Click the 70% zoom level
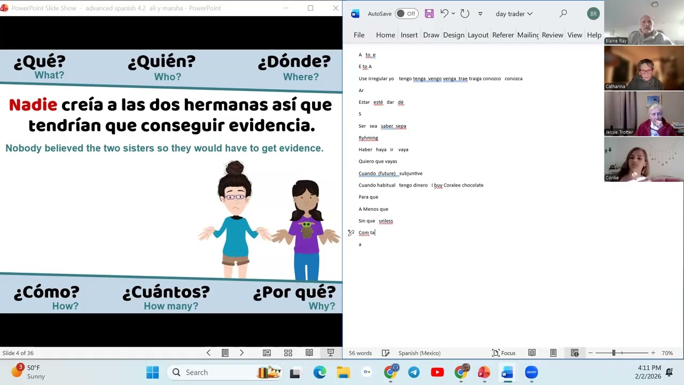Screen dimensions: 684x385 click(x=667, y=353)
